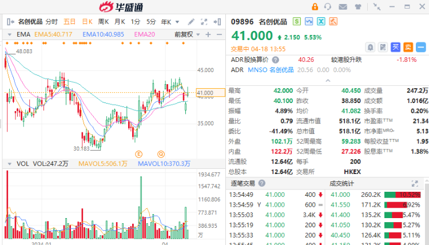The height and width of the screenshot is (245, 429).
Task: Collapse ADR info section chevron
Action: coord(328,81)
